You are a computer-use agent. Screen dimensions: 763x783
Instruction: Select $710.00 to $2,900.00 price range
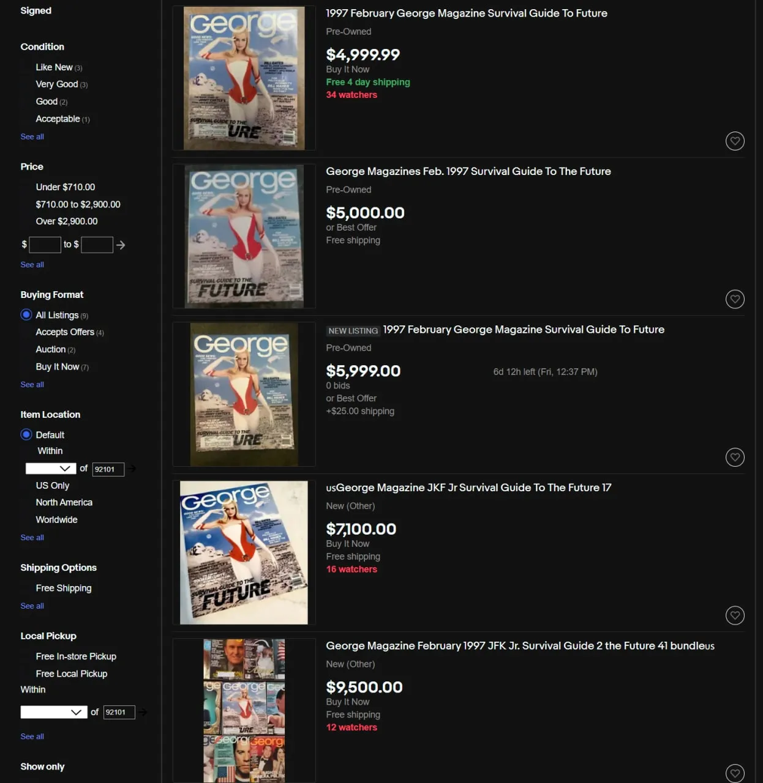pyautogui.click(x=78, y=204)
